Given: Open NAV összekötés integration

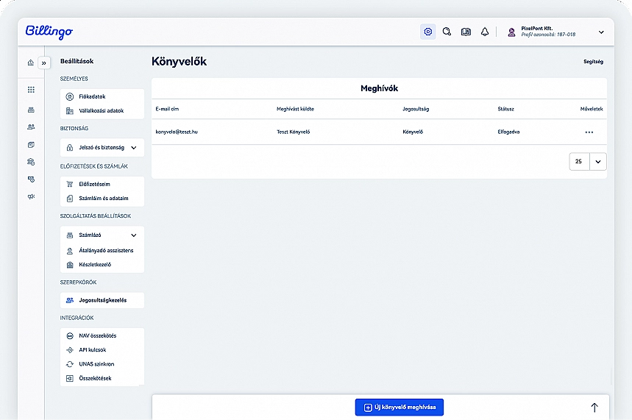Looking at the screenshot, I should 97,335.
